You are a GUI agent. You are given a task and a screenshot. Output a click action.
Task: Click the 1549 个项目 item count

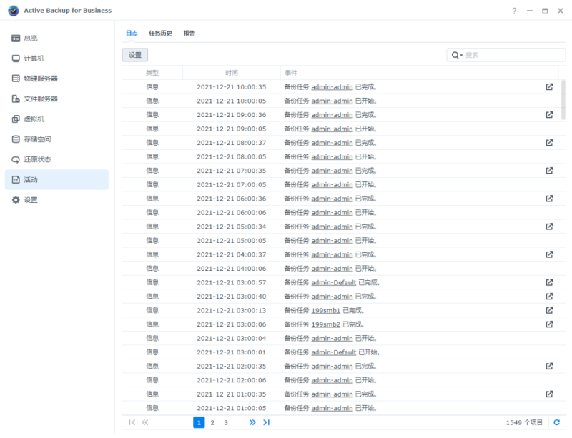524,422
